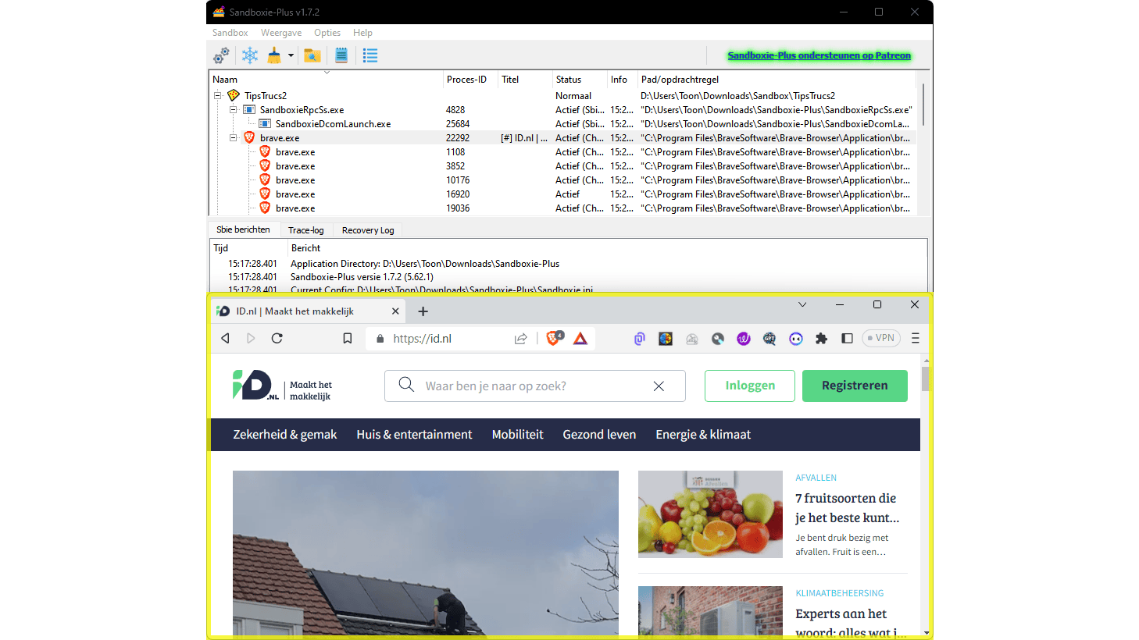Switch to the Sbie berichten tab
Viewport: 1139px width, 640px height.
point(243,229)
